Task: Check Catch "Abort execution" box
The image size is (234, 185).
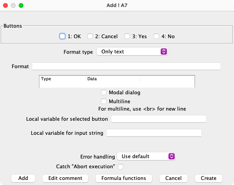Action: coord(121,167)
